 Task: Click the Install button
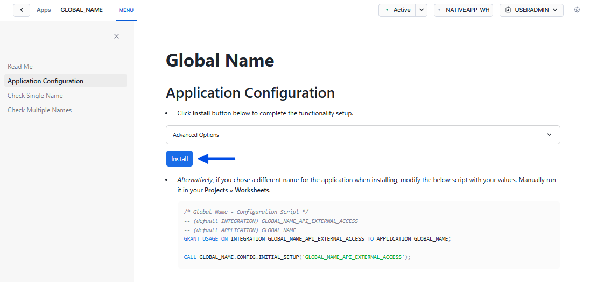[179, 159]
